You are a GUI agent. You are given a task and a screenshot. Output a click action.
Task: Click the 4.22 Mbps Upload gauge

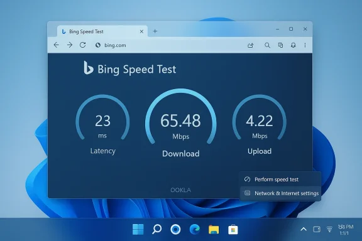[260, 117]
